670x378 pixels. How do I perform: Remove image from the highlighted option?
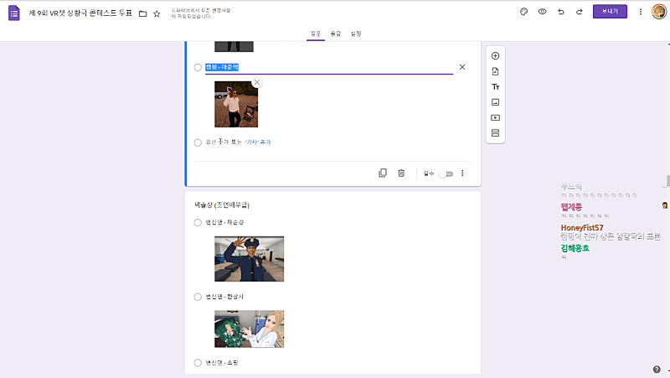pos(256,82)
